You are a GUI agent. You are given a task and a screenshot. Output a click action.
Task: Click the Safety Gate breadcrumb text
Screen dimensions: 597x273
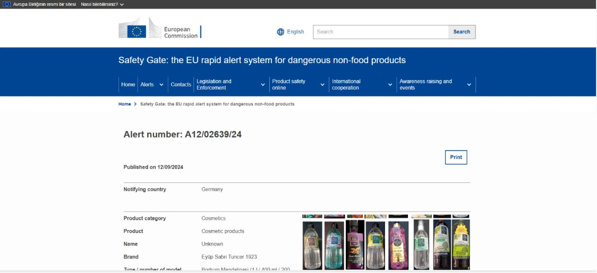[217, 104]
